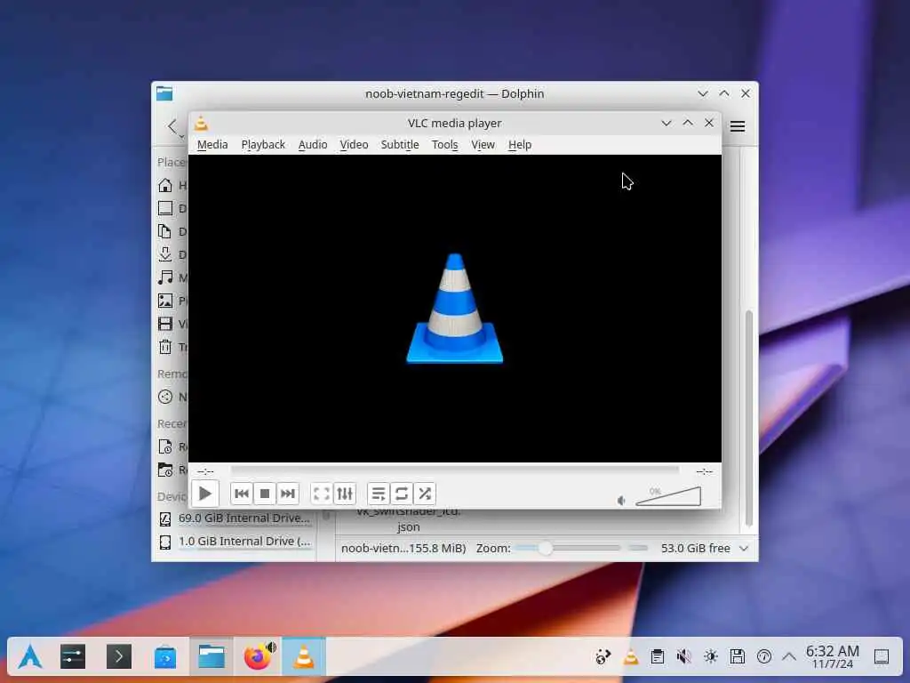Open Recent Files in Dolphin sidebar

click(172, 446)
